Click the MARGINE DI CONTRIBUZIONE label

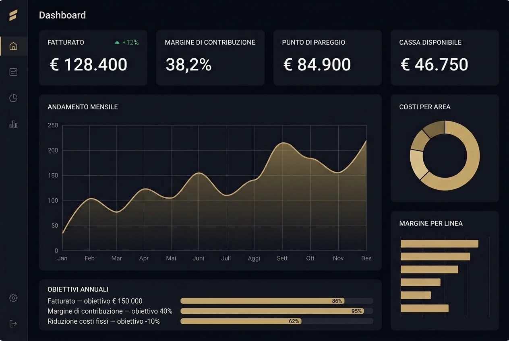pos(210,42)
